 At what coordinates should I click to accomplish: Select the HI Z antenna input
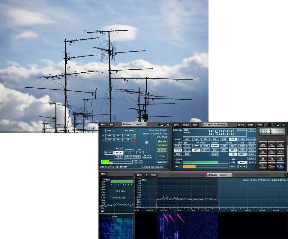click(x=118, y=157)
